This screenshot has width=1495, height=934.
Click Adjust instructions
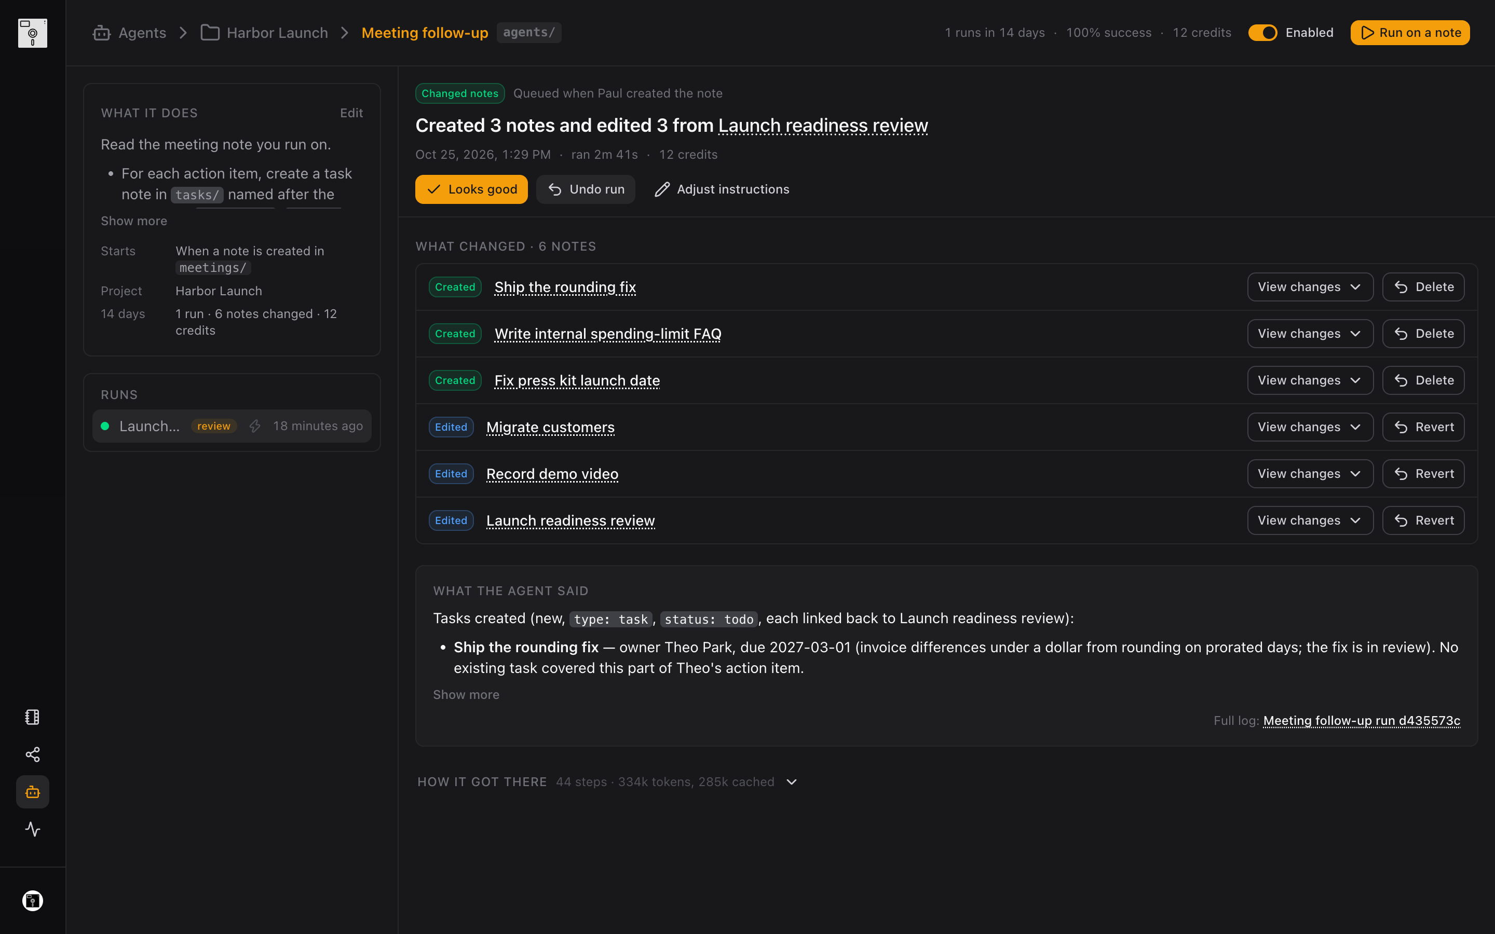(722, 189)
